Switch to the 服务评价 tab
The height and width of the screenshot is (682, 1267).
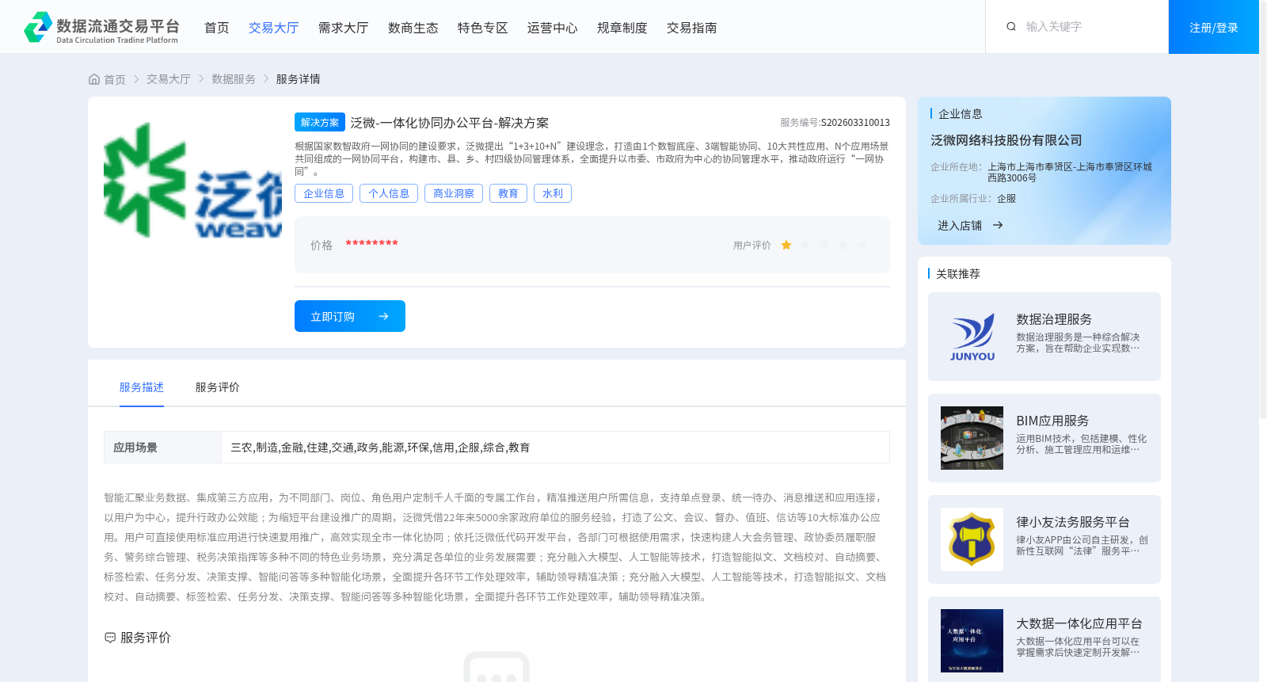(x=218, y=387)
